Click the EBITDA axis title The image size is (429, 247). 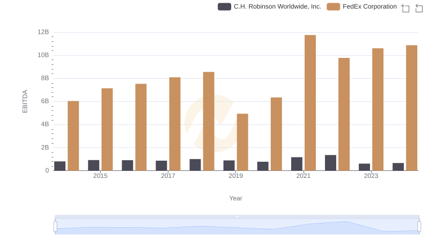[x=25, y=101]
